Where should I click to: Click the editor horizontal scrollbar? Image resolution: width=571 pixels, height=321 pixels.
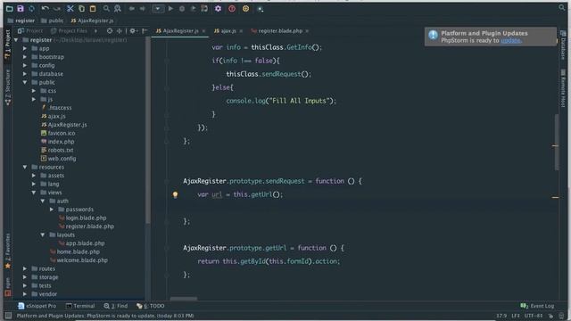(184, 299)
